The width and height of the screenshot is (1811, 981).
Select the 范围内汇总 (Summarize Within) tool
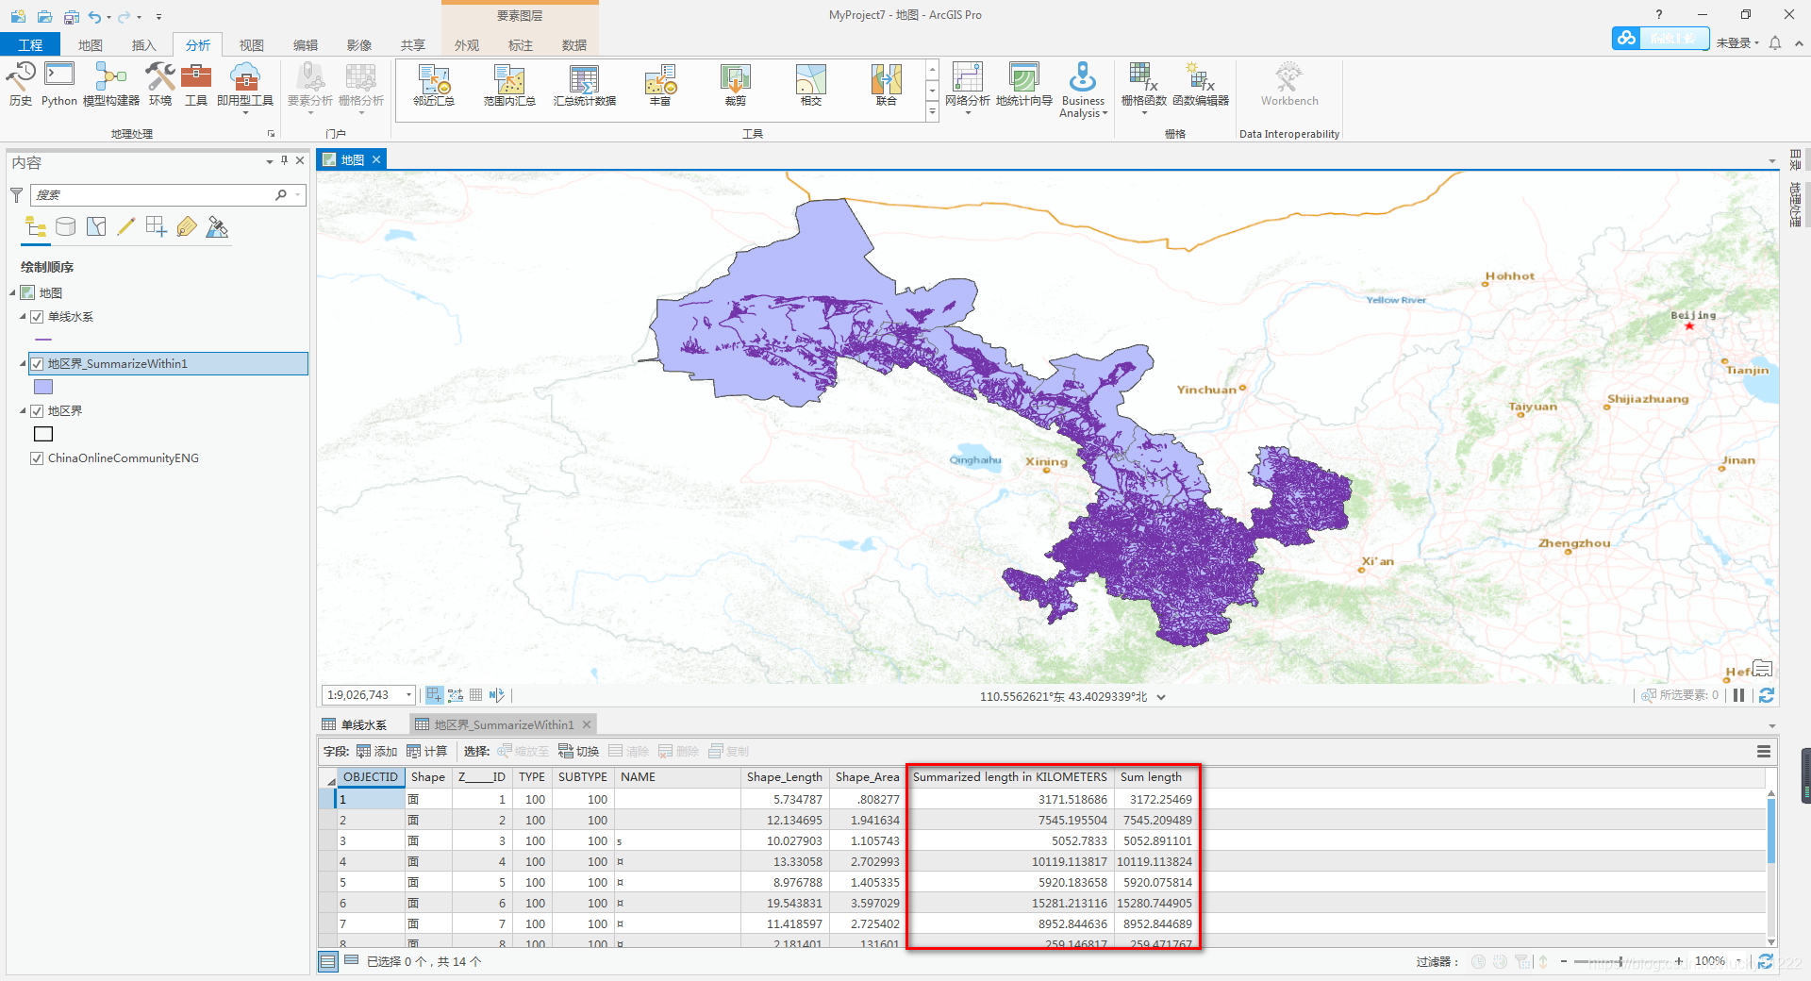(509, 85)
